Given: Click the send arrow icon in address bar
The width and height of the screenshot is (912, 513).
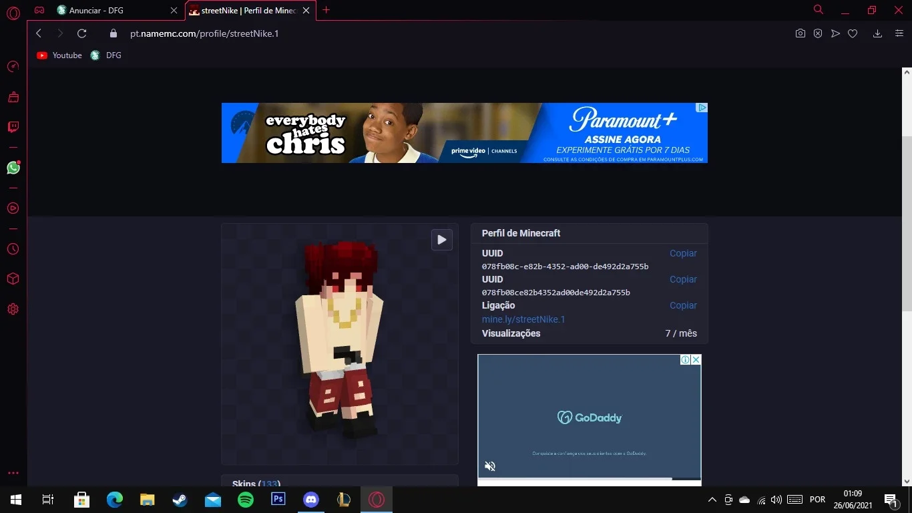Looking at the screenshot, I should (x=835, y=33).
